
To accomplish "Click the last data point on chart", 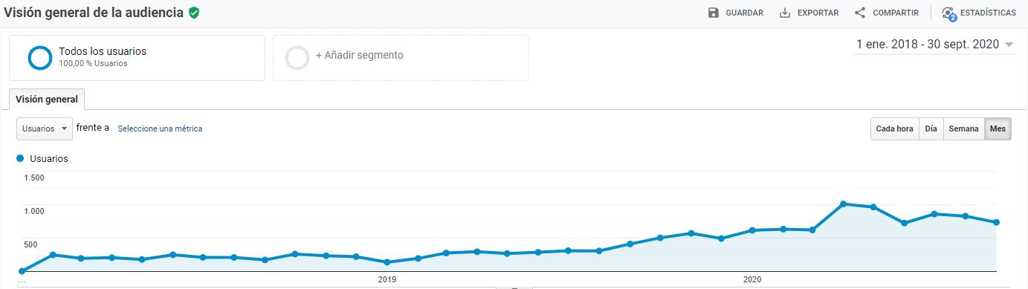I will pos(996,222).
